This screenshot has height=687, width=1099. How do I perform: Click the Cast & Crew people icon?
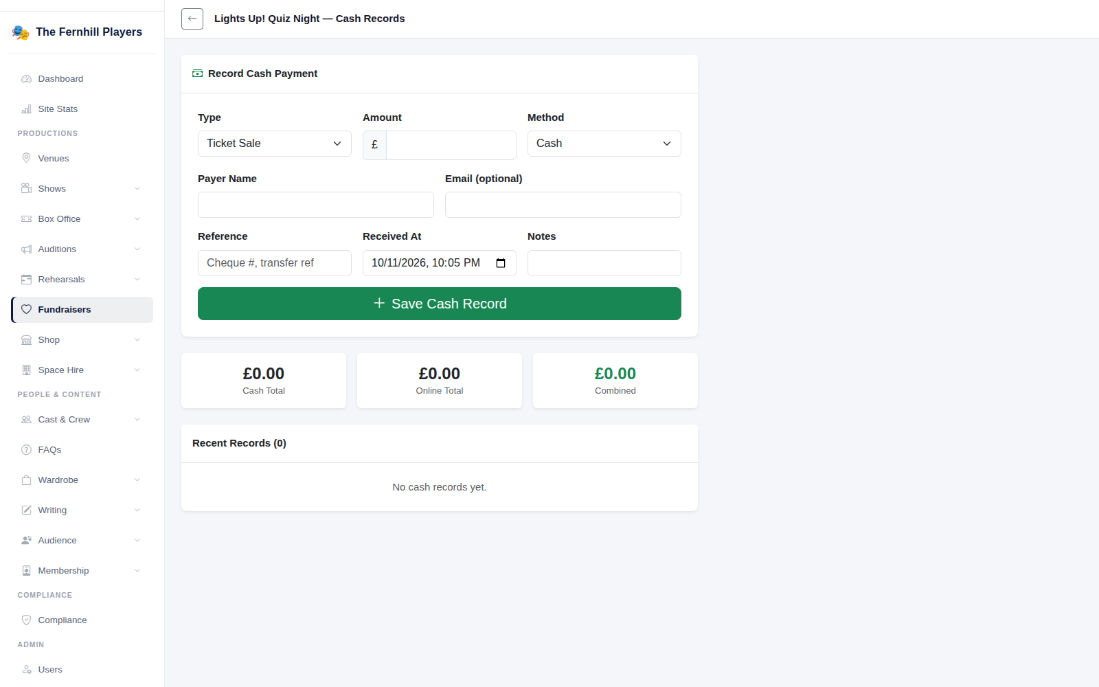pos(26,420)
